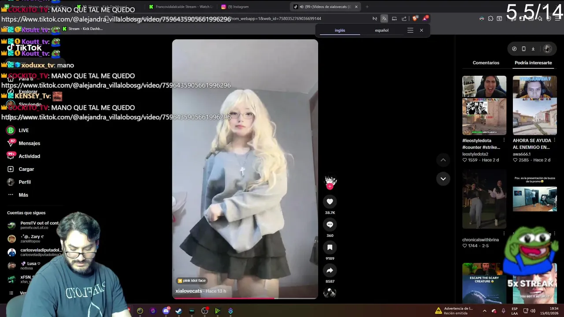Open the spinning music disc icon
Viewport: 564px width, 317px height.
coord(330,292)
